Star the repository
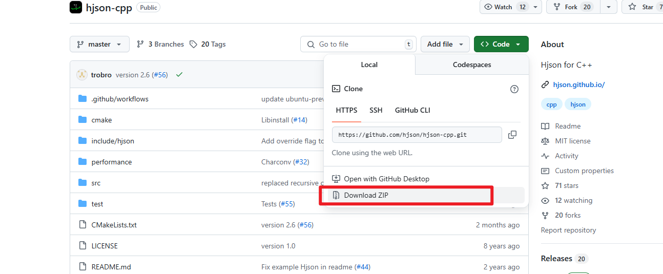This screenshot has height=274, width=663. tap(644, 7)
